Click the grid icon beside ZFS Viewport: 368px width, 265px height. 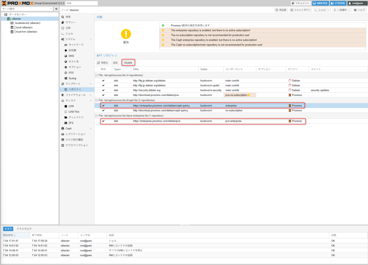[66, 123]
